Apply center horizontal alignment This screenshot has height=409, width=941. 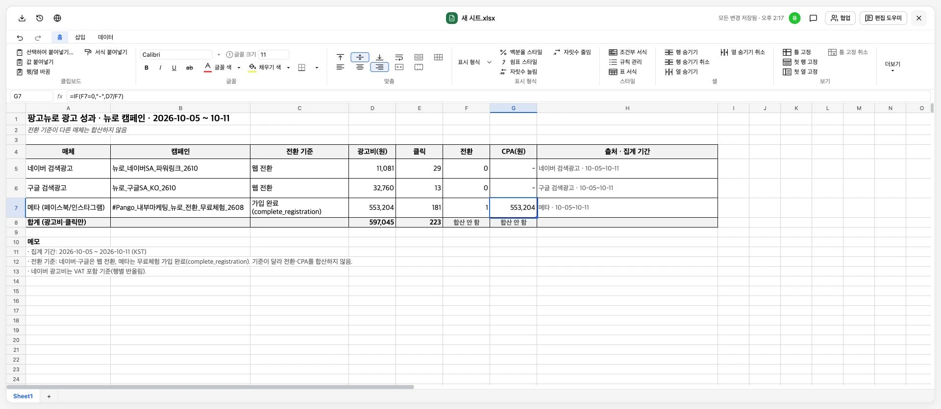pyautogui.click(x=360, y=67)
